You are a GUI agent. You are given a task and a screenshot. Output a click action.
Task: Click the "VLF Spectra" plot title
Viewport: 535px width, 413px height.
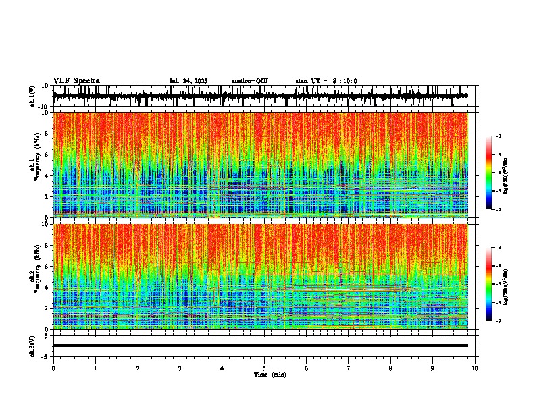(x=76, y=81)
